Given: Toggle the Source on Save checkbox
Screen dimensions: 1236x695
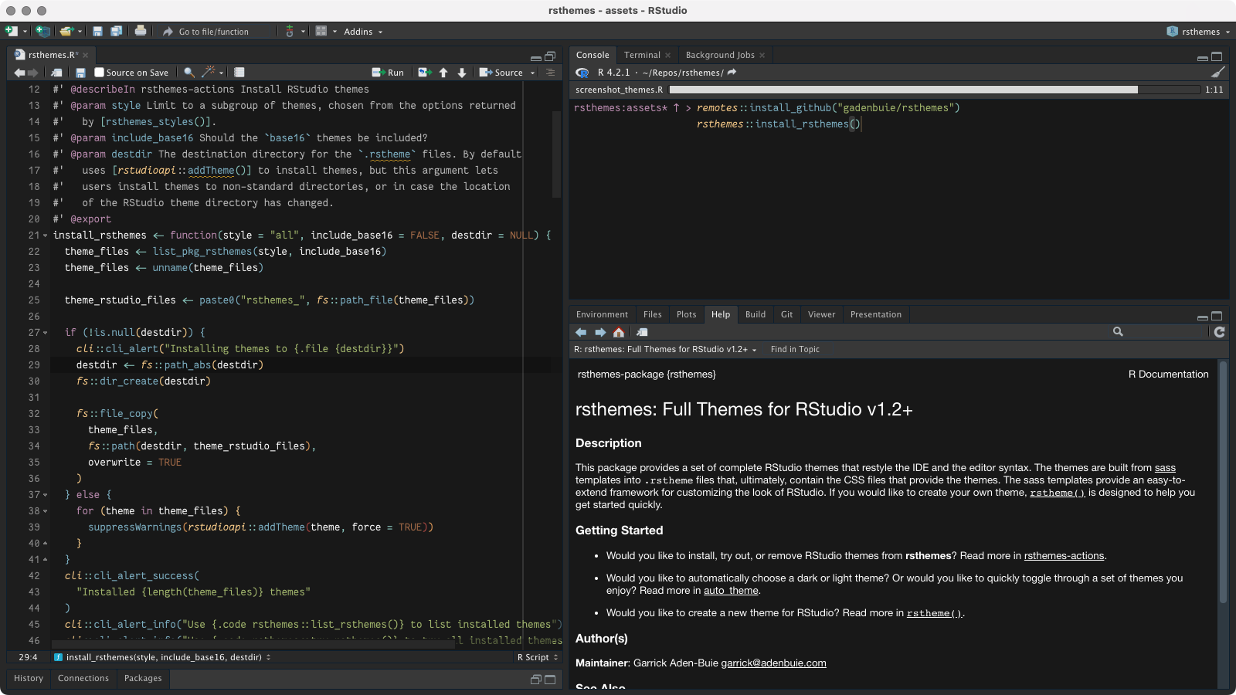Looking at the screenshot, I should pos(99,73).
